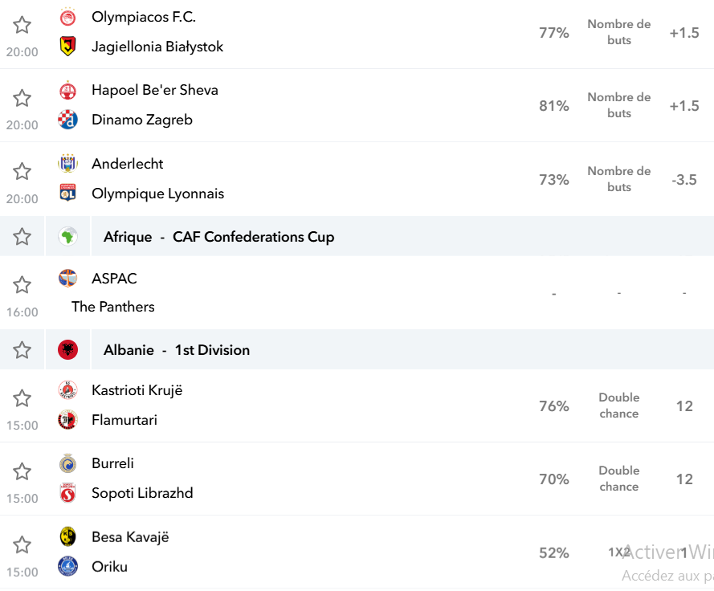This screenshot has height=591, width=714.
Task: Click the Olympiacos F.C. team logo
Action: pos(67,18)
